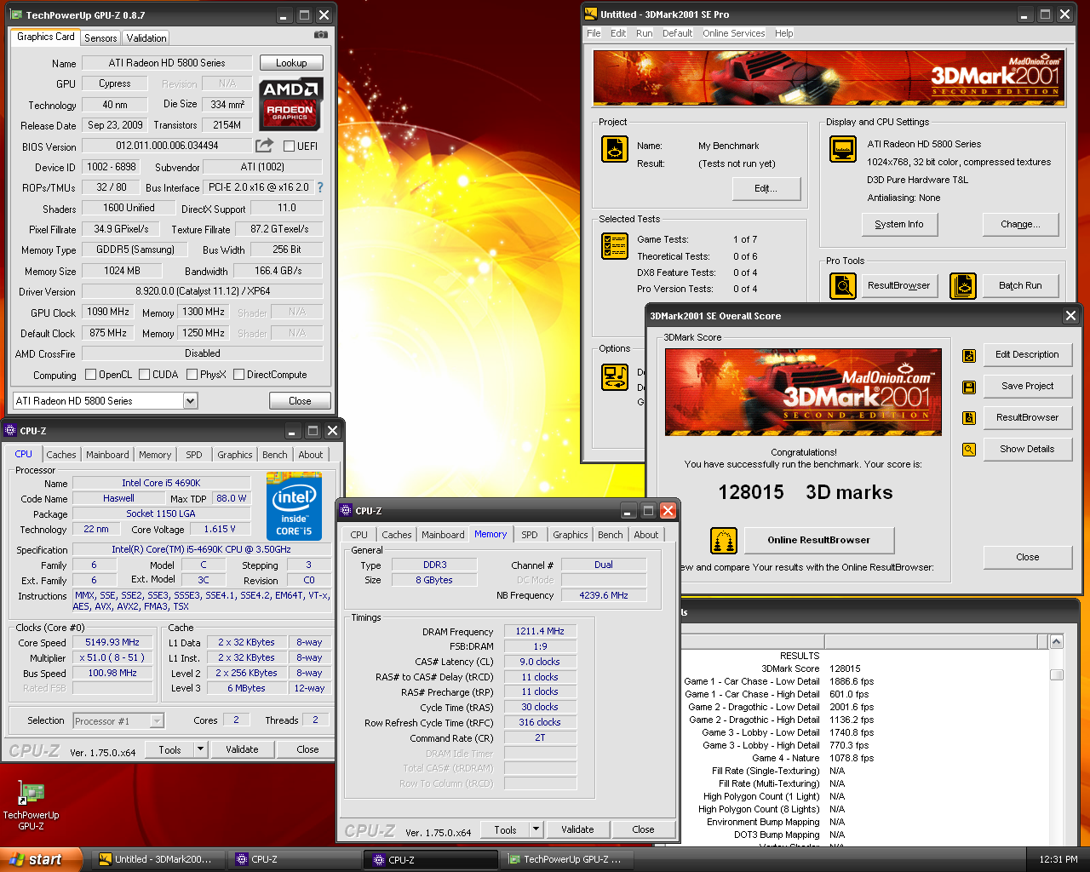This screenshot has height=872, width=1090.
Task: Click the Validate button in CPU-Z CPU window
Action: [x=242, y=749]
